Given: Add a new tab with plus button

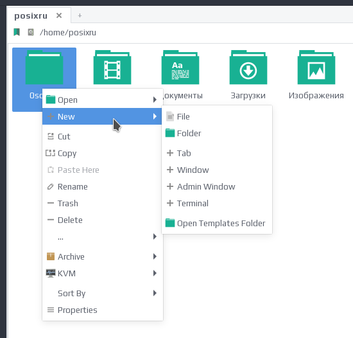Looking at the screenshot, I should [x=80, y=15].
